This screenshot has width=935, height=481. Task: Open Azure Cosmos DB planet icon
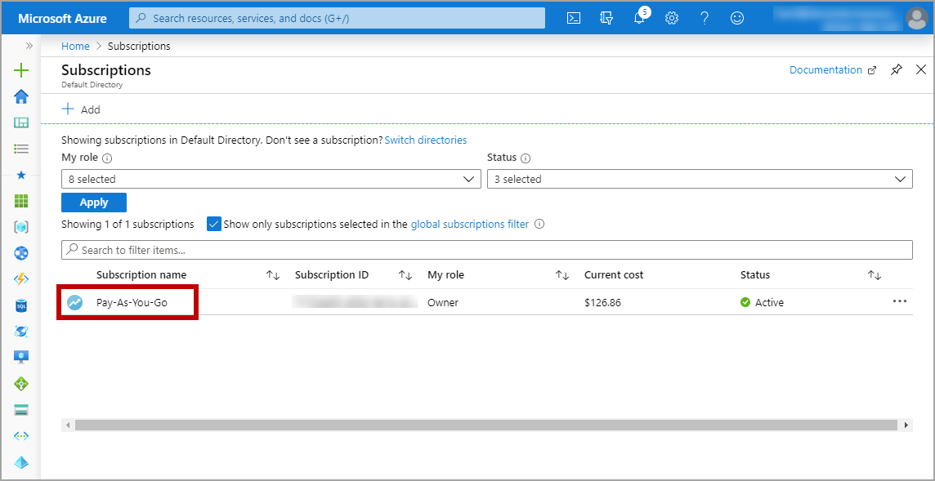point(21,332)
